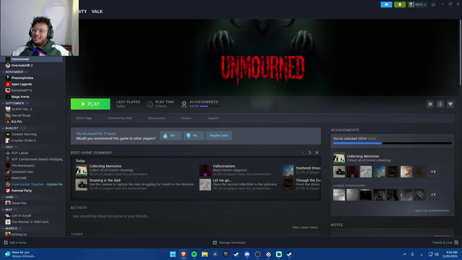This screenshot has width=462, height=260.
Task: Open Discord from the taskbar
Action: click(247, 254)
